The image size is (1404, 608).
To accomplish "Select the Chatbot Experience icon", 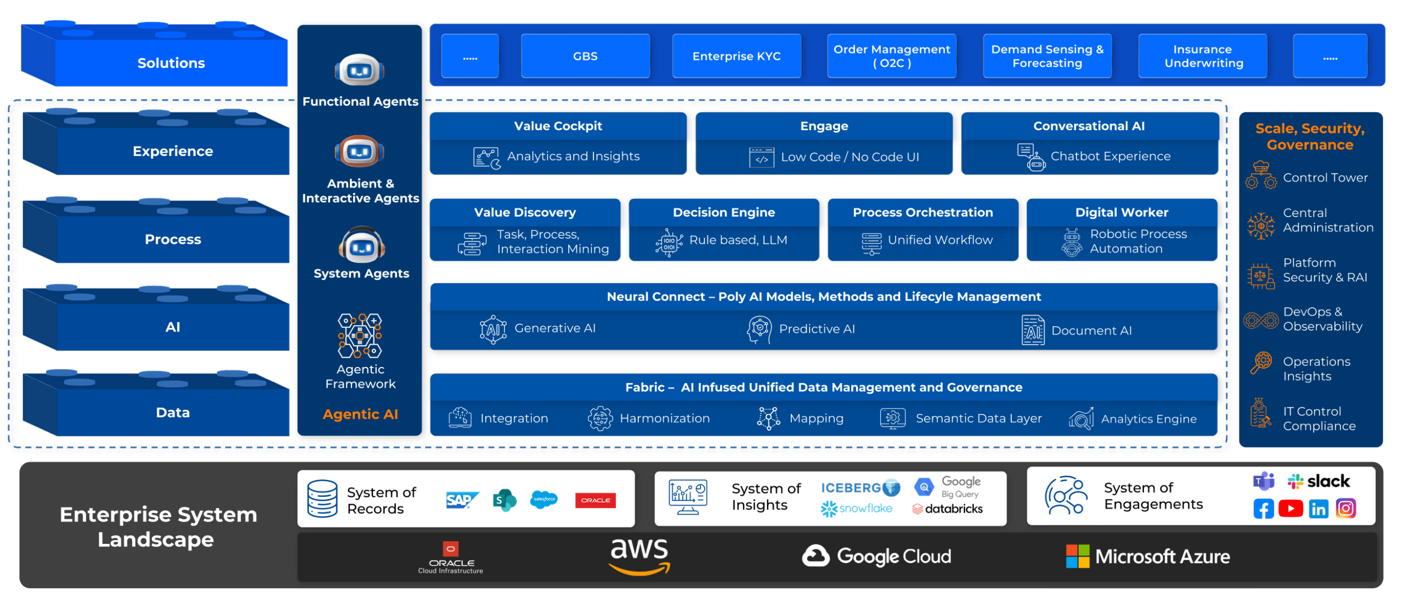I will pos(1031,157).
